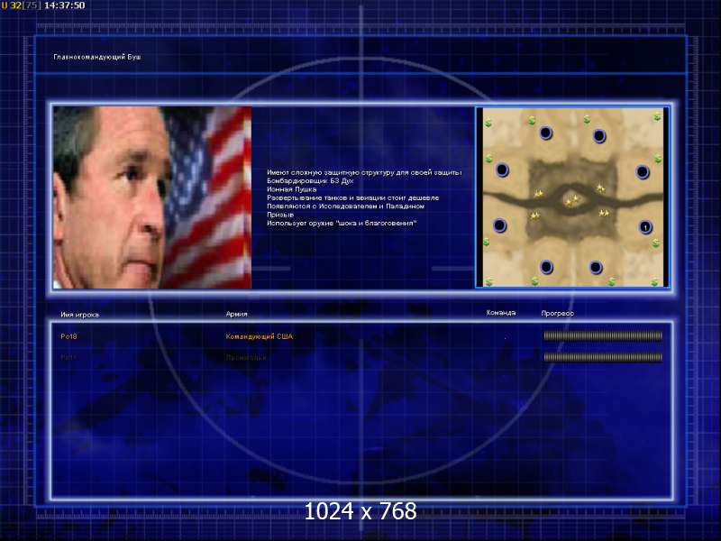Screen dimensions: 721x541
Task: Select the unnumbered start circle directly above position 1
Action: coord(642,172)
